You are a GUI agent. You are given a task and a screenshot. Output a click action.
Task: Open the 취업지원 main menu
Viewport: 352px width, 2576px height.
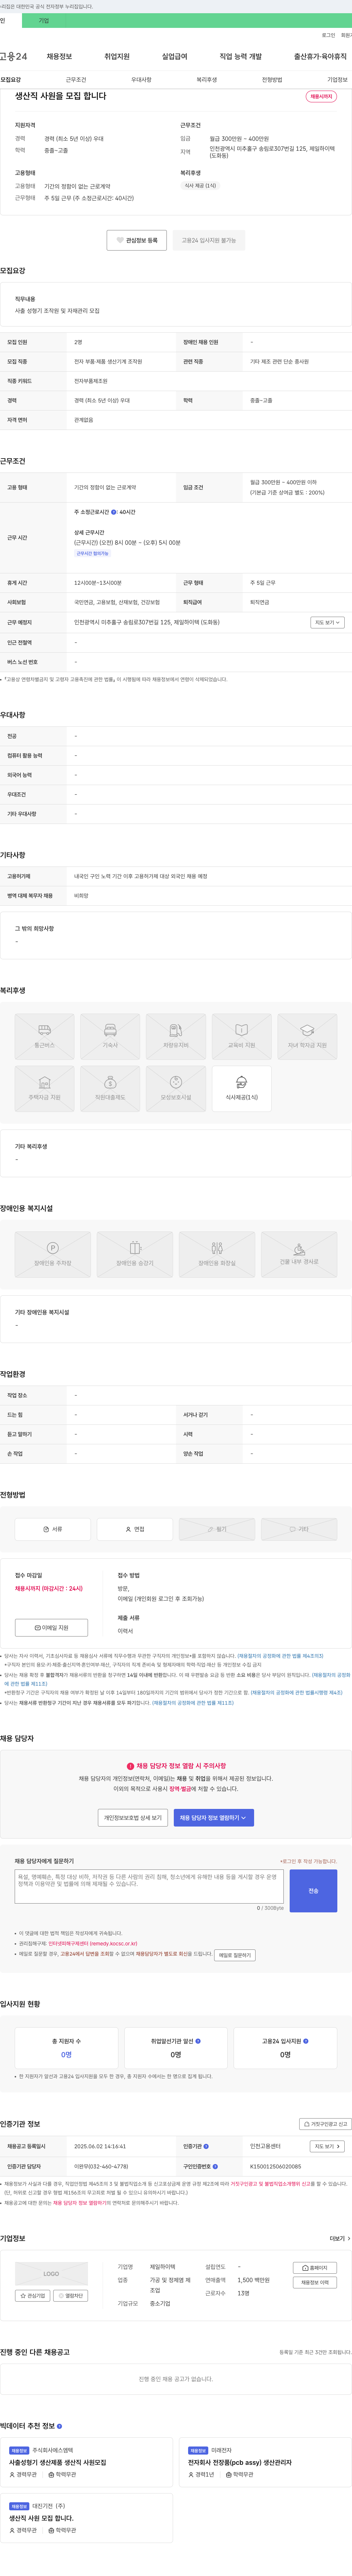pos(117,57)
